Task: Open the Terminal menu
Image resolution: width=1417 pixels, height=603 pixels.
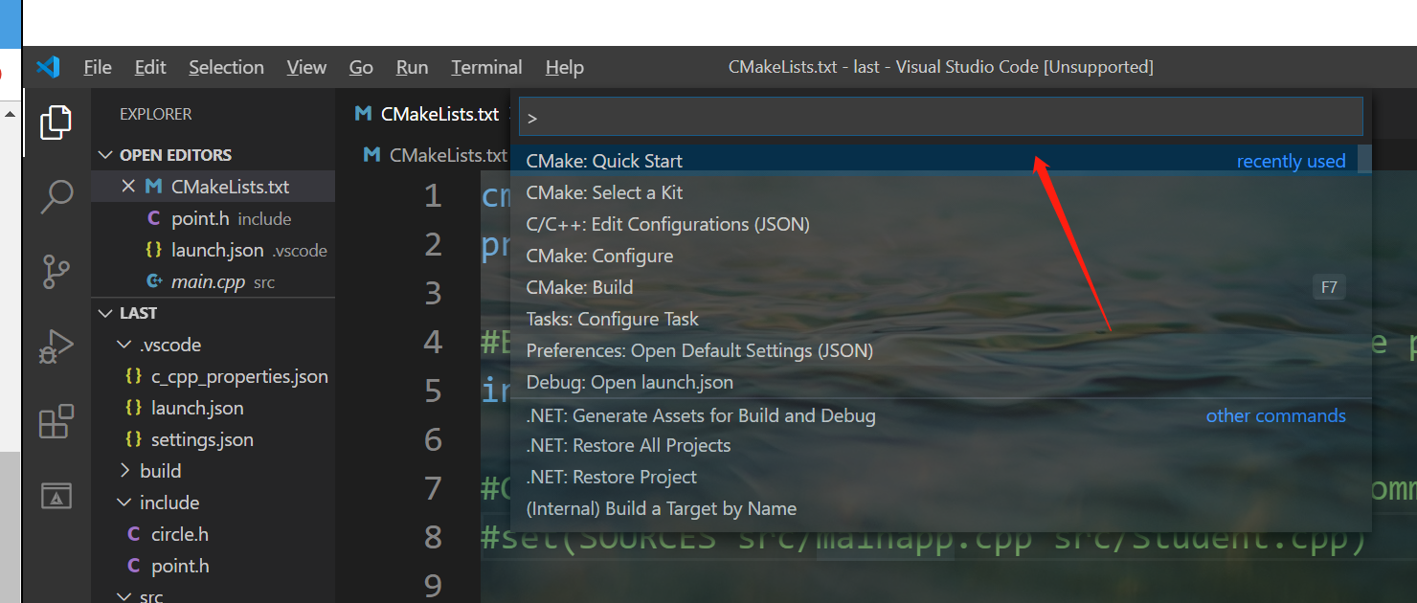Action: coord(485,67)
